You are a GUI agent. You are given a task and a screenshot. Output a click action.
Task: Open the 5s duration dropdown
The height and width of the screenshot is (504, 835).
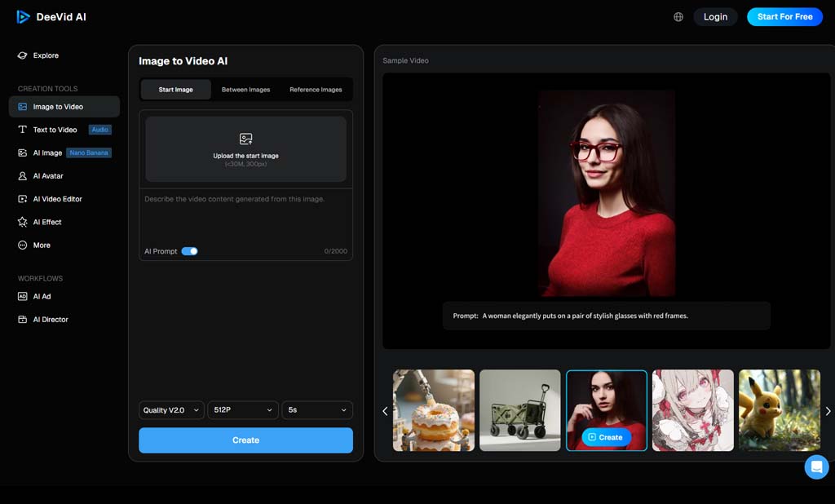[x=317, y=410]
